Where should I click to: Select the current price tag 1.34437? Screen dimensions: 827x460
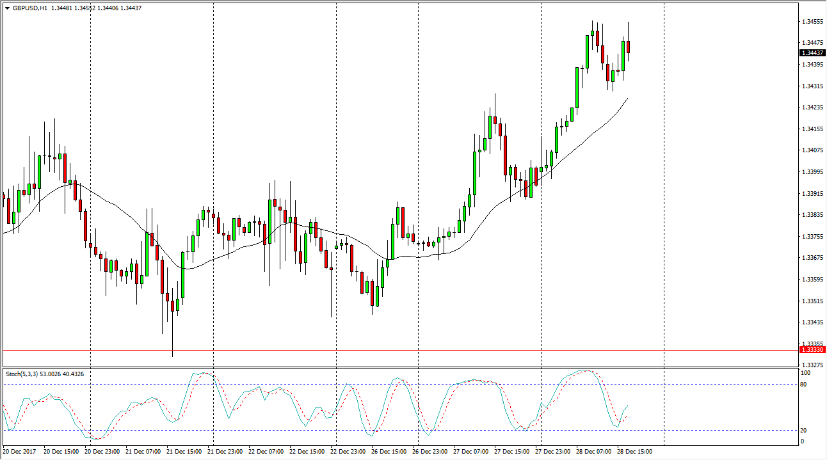tap(813, 52)
